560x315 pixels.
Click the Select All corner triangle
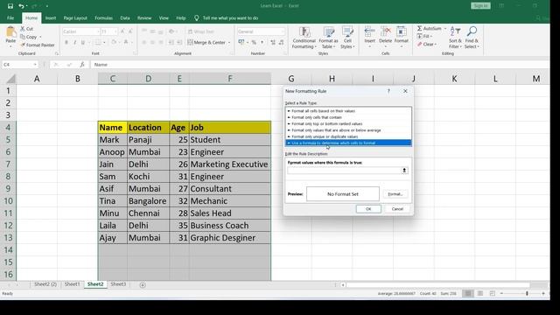coord(10,79)
